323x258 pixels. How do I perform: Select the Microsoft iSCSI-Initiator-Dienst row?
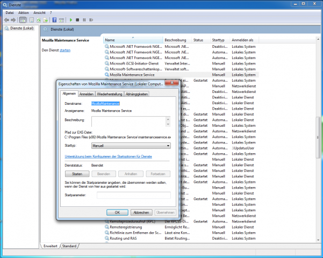(181, 63)
